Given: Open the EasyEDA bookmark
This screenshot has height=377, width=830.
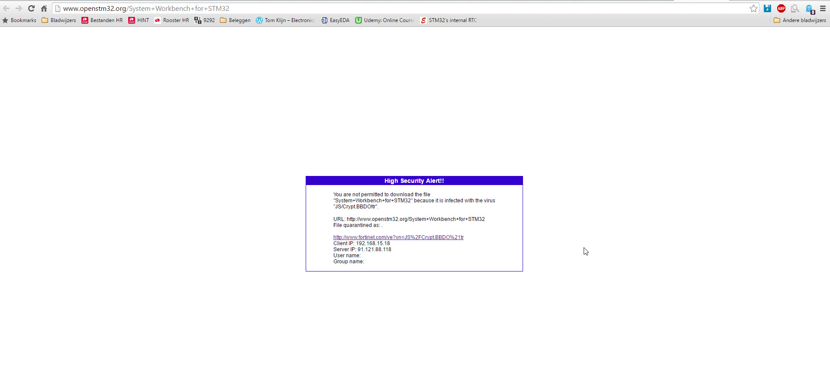Looking at the screenshot, I should (x=335, y=20).
